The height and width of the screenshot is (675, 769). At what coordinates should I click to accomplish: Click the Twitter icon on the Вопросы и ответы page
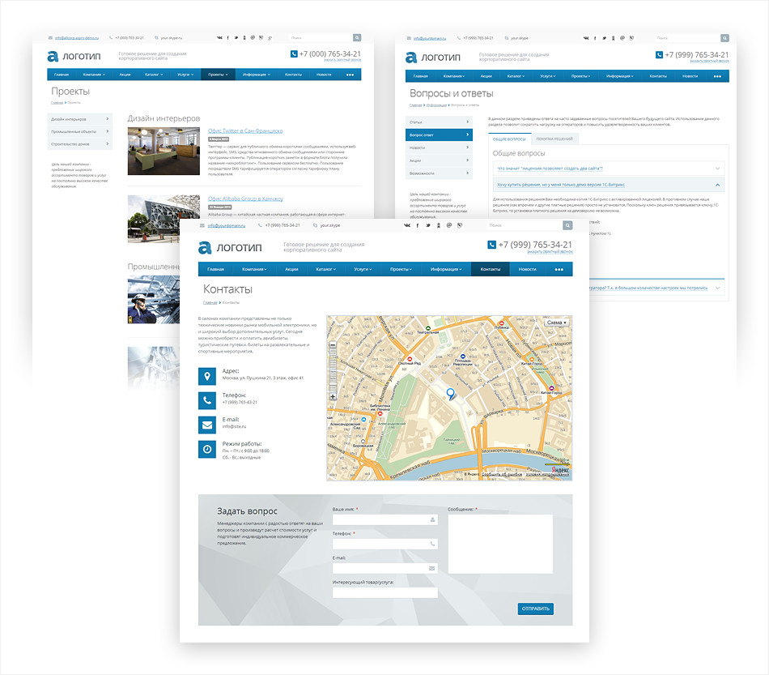point(604,38)
